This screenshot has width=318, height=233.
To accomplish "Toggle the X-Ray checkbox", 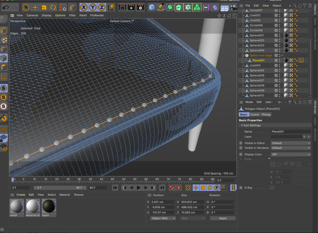I will pos(272,188).
